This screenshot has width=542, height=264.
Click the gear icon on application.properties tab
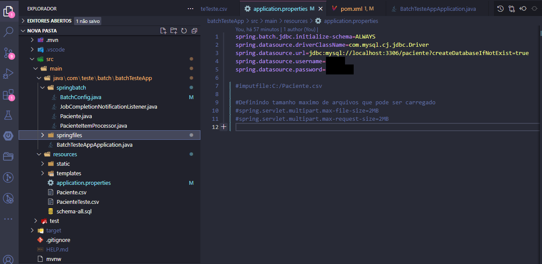point(248,9)
